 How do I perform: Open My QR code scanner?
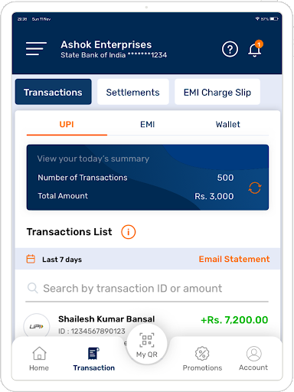147,345
